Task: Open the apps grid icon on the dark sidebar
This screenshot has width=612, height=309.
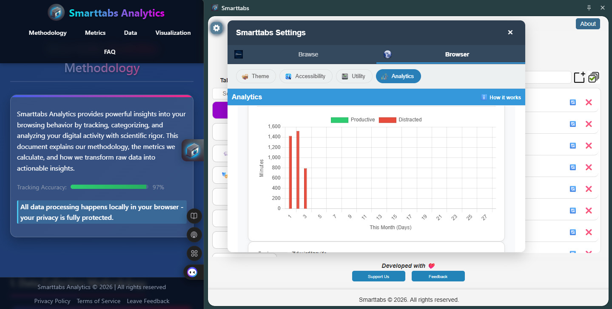Action: click(194, 253)
